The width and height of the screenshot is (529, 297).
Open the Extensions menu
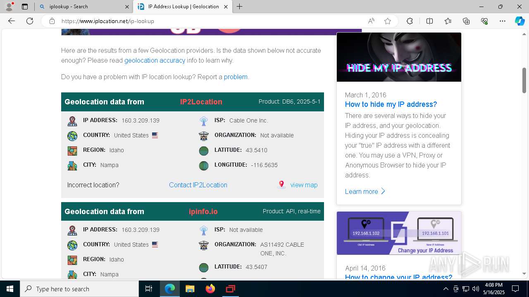pyautogui.click(x=410, y=21)
